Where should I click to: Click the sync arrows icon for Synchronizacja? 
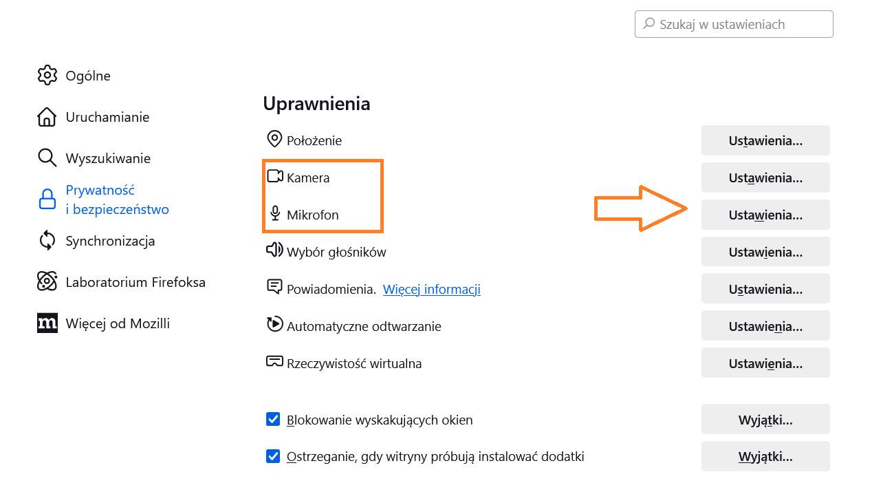(47, 241)
